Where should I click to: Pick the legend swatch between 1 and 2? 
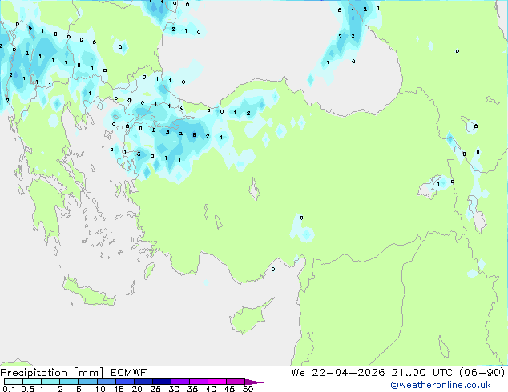click(x=50, y=382)
